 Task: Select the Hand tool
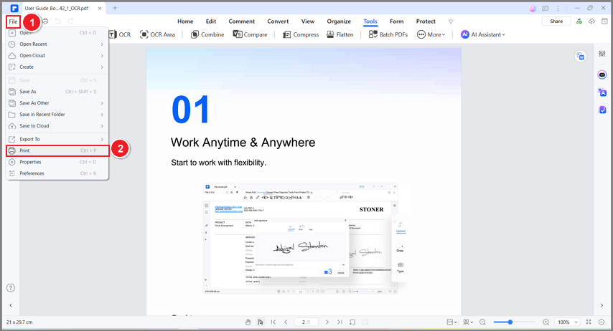coord(248,322)
